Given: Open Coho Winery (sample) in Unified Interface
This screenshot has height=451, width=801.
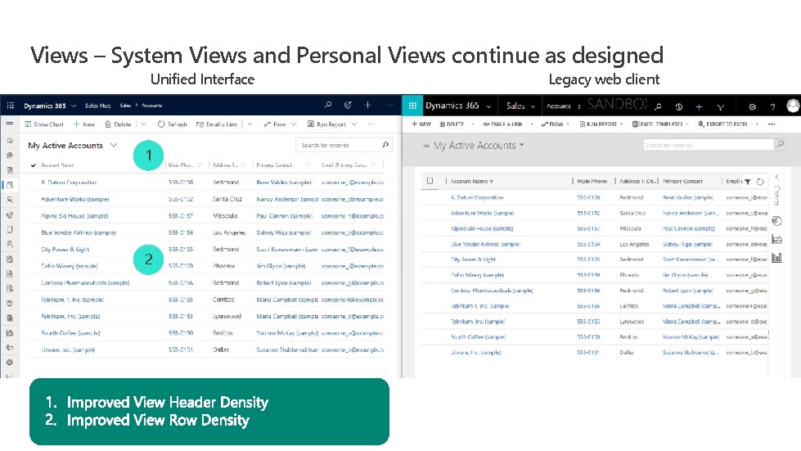Looking at the screenshot, I should [x=70, y=266].
